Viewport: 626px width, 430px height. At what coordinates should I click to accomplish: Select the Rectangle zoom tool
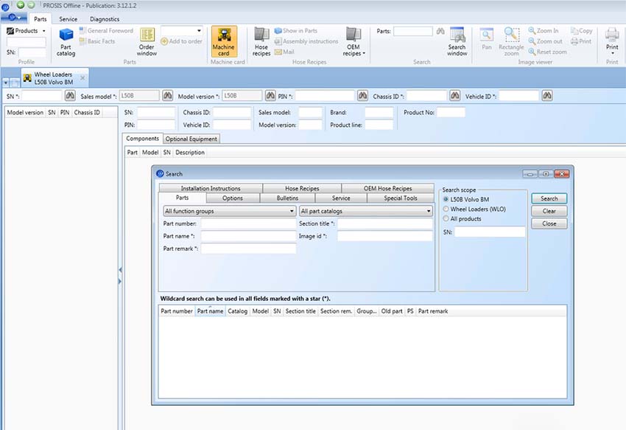(511, 41)
